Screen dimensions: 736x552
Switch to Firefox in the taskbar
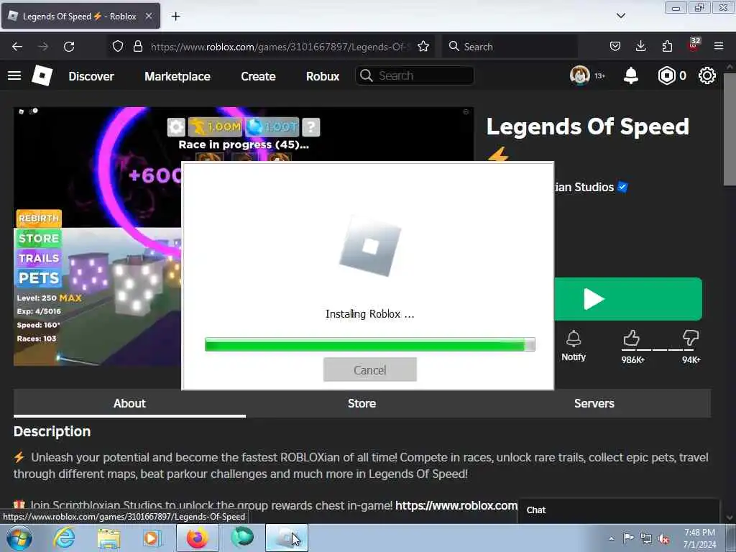(x=198, y=538)
